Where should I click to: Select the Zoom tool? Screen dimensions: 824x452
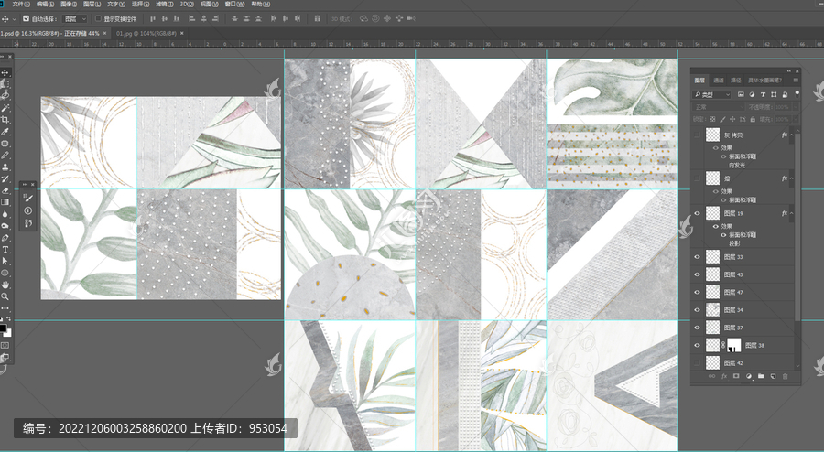[x=5, y=296]
